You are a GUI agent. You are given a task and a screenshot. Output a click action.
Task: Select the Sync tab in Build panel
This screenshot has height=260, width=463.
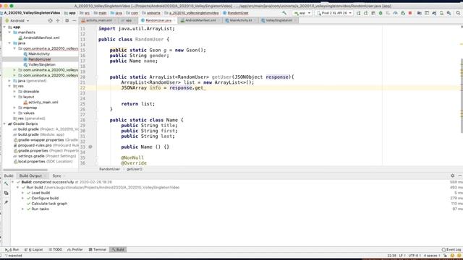[x=56, y=175]
